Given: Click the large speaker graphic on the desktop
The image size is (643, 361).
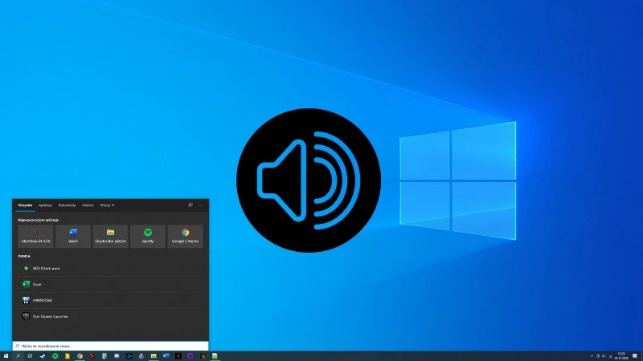Looking at the screenshot, I should point(309,180).
